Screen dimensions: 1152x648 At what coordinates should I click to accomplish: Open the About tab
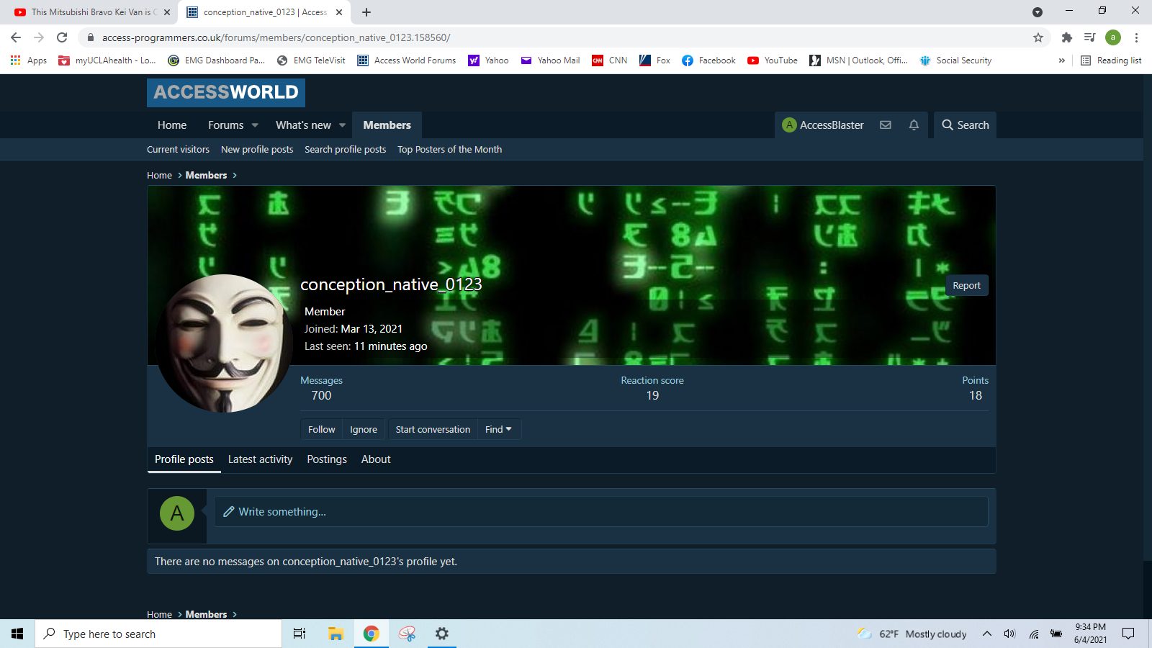[376, 459]
